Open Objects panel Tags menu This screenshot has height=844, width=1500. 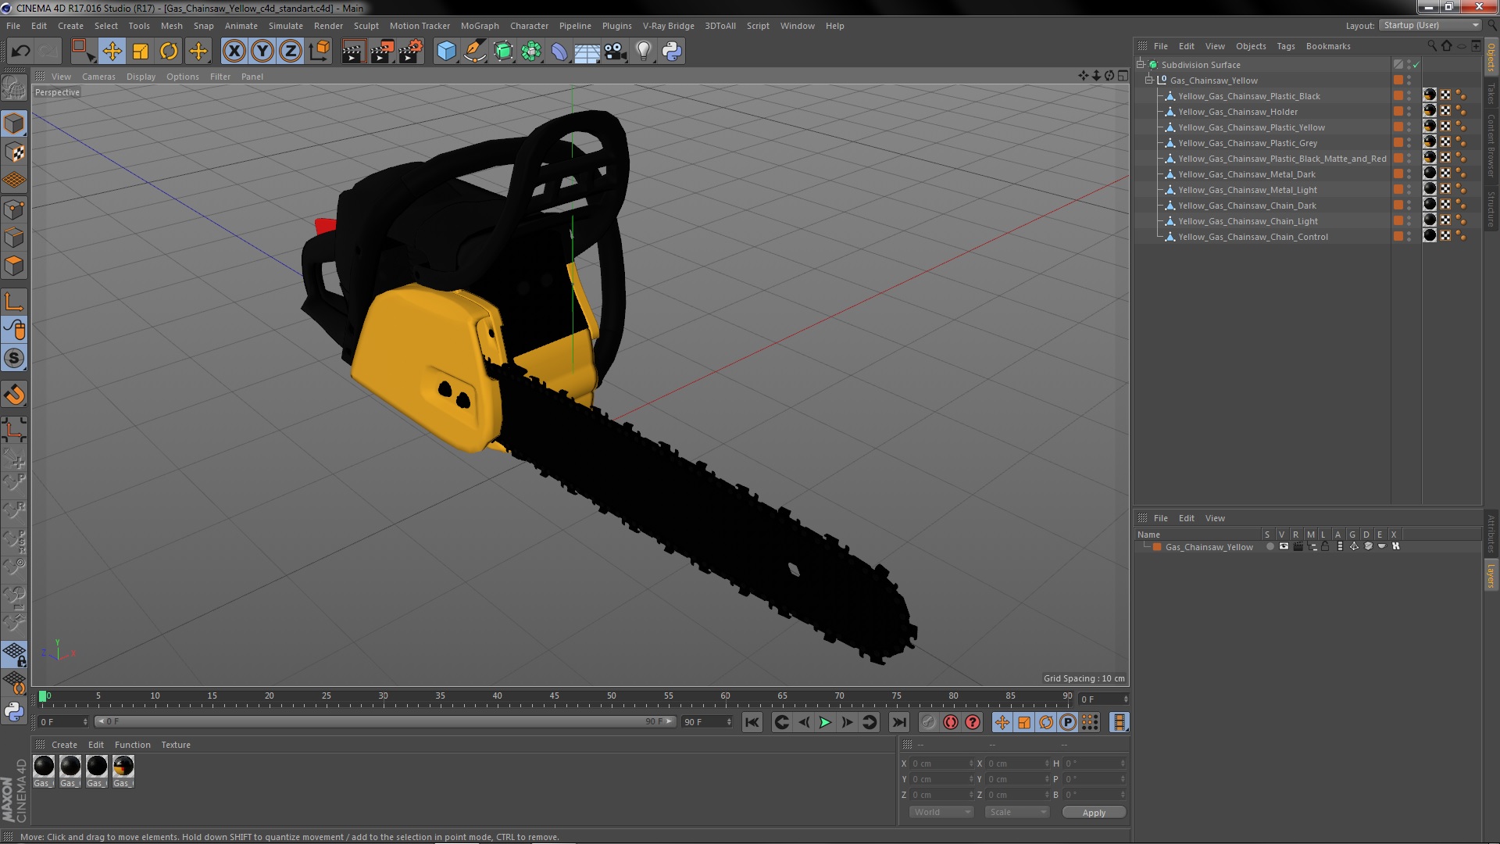point(1285,46)
